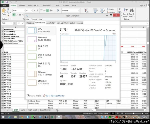Open the Arial font name dropdown
The image size is (150, 124).
click(x=25, y=10)
